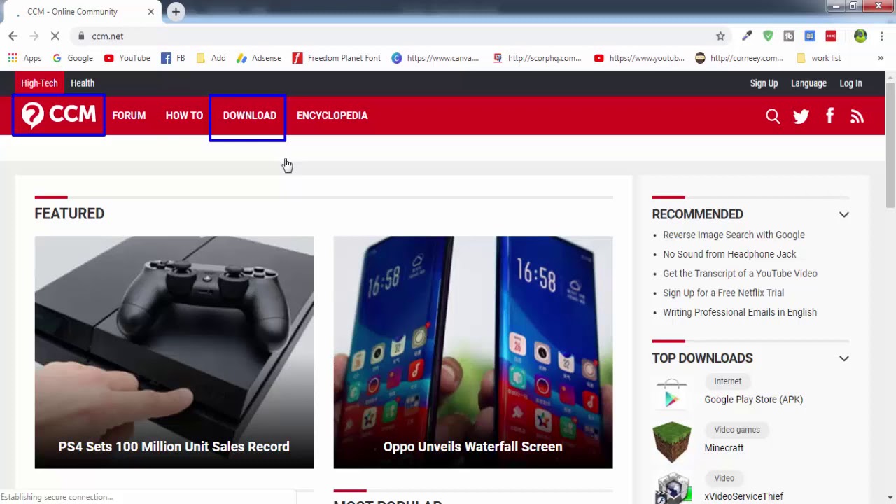Open CCM Facebook icon link

tap(829, 115)
